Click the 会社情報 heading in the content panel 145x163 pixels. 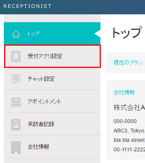coord(124,92)
